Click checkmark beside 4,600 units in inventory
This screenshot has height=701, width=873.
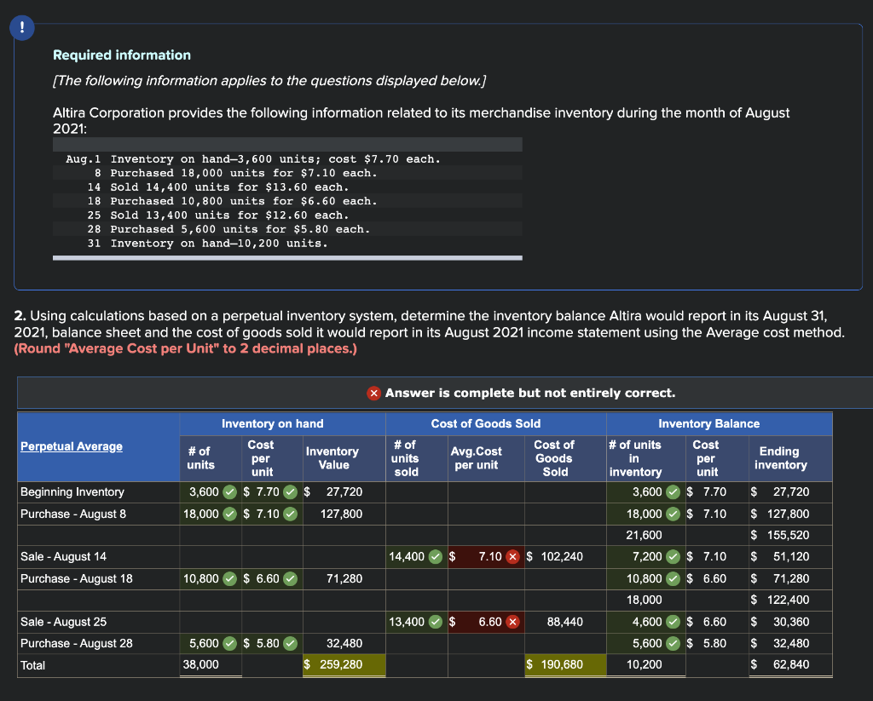(x=674, y=622)
